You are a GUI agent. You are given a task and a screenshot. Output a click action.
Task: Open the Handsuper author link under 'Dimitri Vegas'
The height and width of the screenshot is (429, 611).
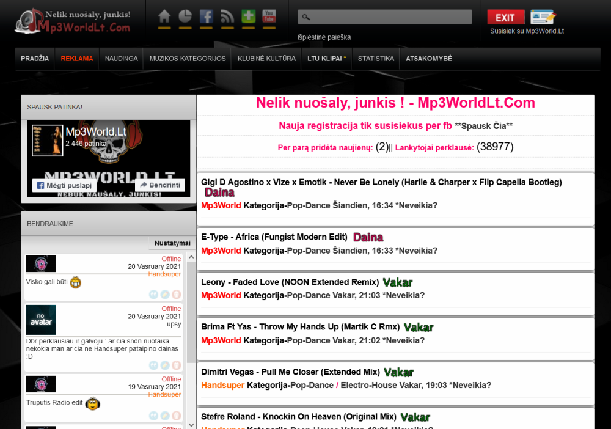[222, 386]
